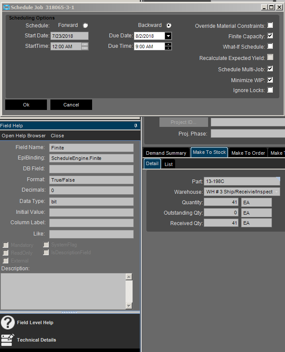
Task: Click Open Help Browser menu item
Action: [x=23, y=136]
